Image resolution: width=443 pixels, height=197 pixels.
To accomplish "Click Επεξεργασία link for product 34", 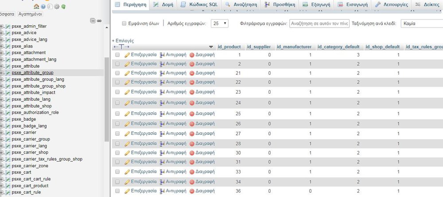I will tap(144, 181).
